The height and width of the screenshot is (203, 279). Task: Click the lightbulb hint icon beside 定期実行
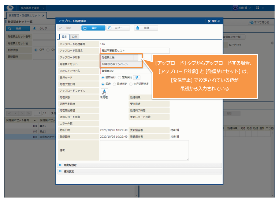[137, 77]
